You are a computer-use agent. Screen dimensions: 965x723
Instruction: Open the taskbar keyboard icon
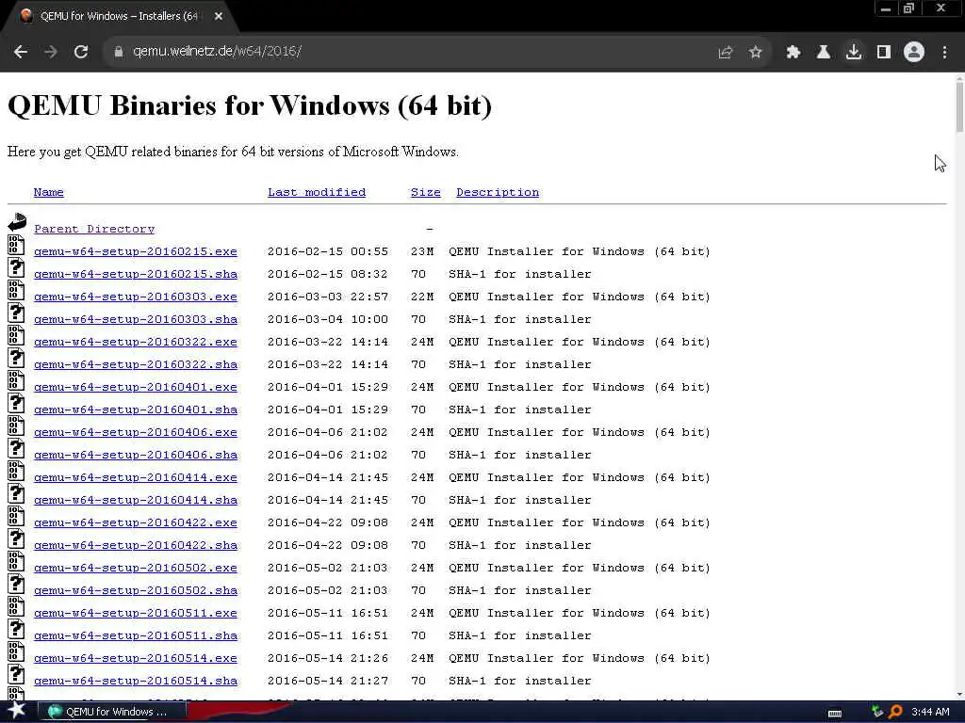click(x=835, y=713)
